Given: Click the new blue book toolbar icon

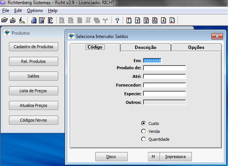Looking at the screenshot, I should pyautogui.click(x=34, y=20).
